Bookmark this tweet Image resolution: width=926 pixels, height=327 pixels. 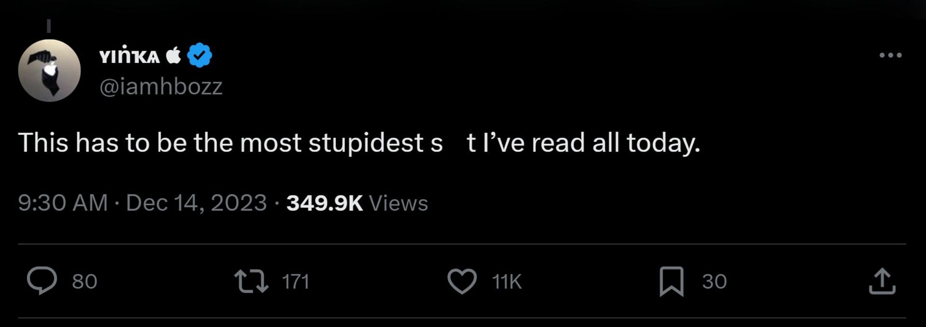click(x=671, y=281)
